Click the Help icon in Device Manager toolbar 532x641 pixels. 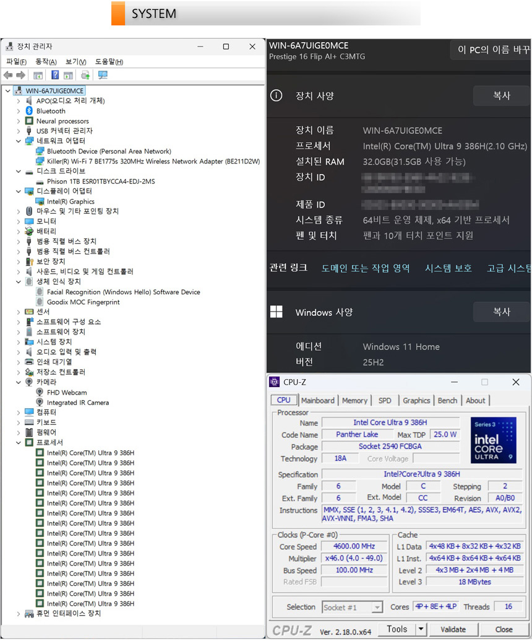tap(55, 75)
